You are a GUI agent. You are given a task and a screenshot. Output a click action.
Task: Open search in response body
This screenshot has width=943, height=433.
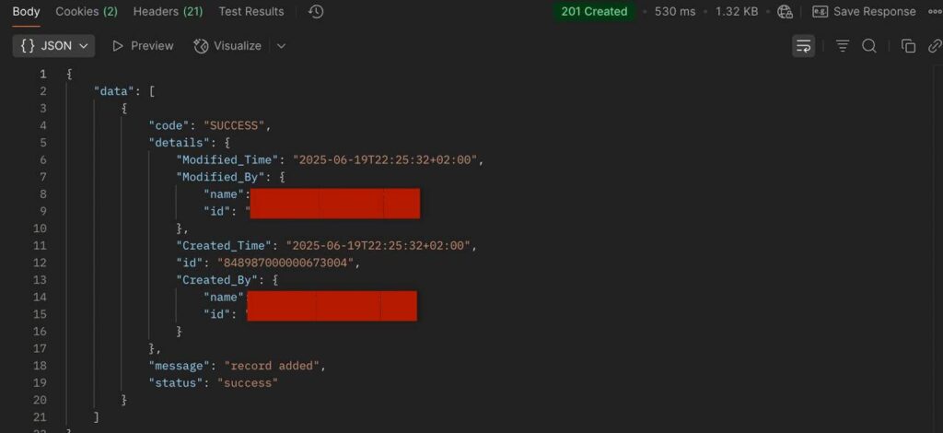(869, 46)
